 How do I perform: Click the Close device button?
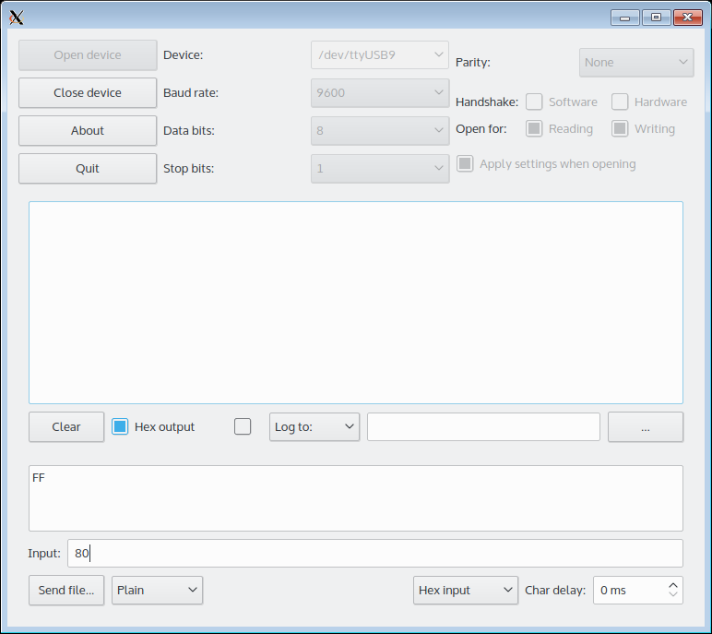pyautogui.click(x=88, y=92)
